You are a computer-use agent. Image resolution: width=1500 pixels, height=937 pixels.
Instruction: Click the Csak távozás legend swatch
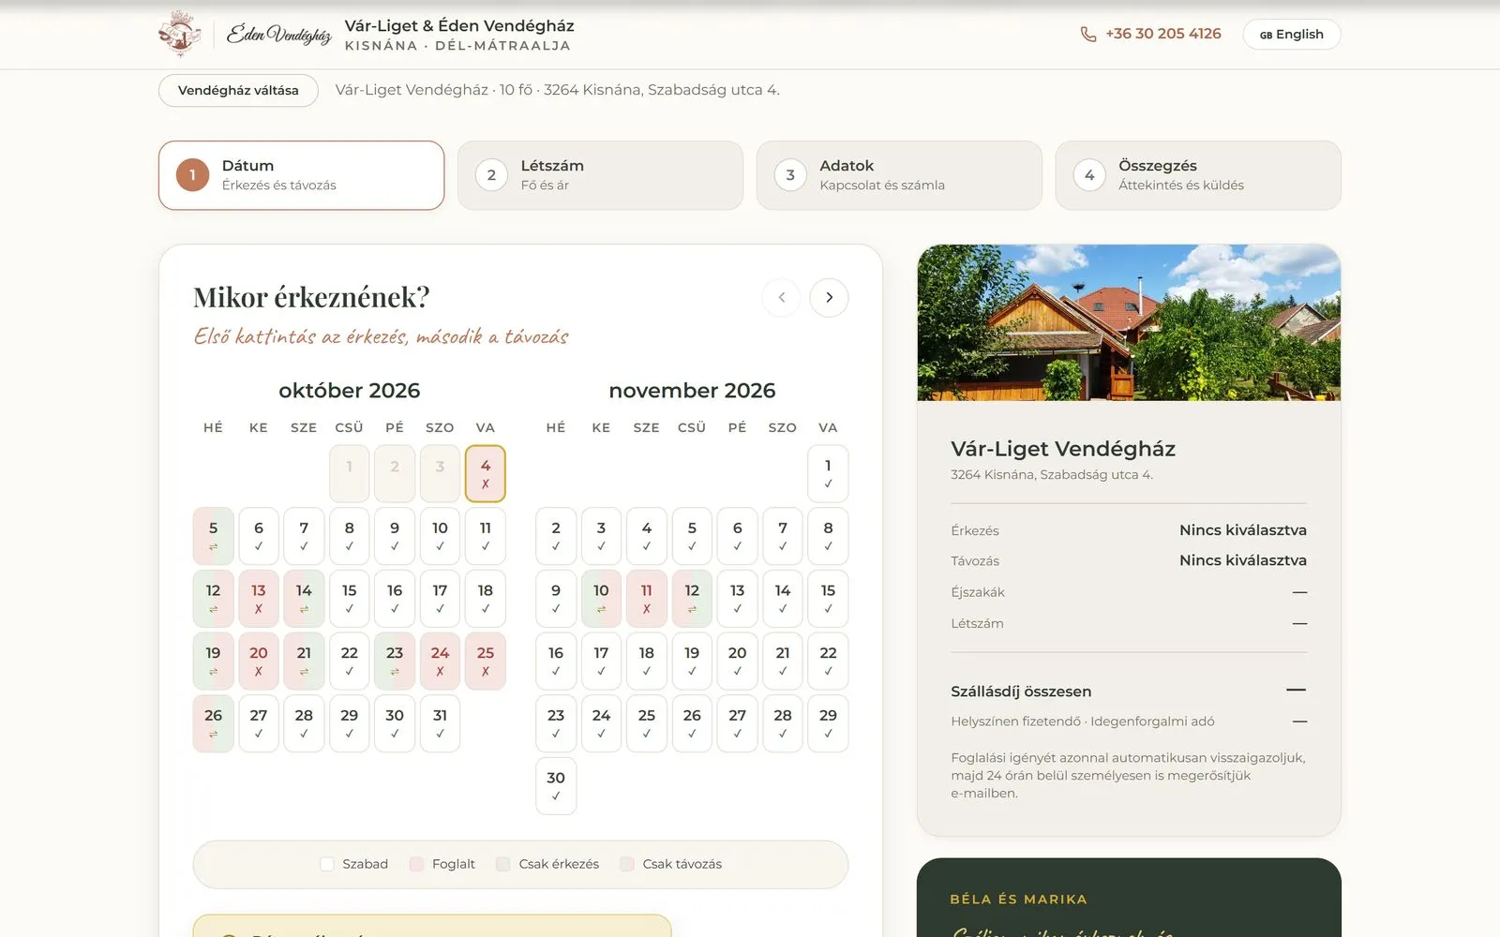(x=627, y=864)
